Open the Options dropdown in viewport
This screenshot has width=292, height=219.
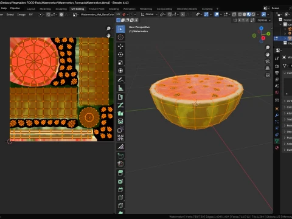pyautogui.click(x=263, y=20)
